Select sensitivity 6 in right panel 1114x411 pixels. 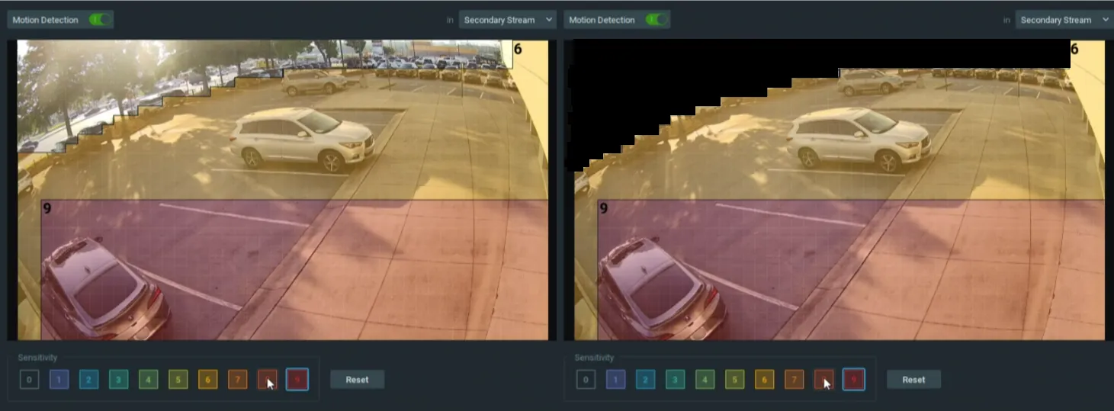(764, 379)
